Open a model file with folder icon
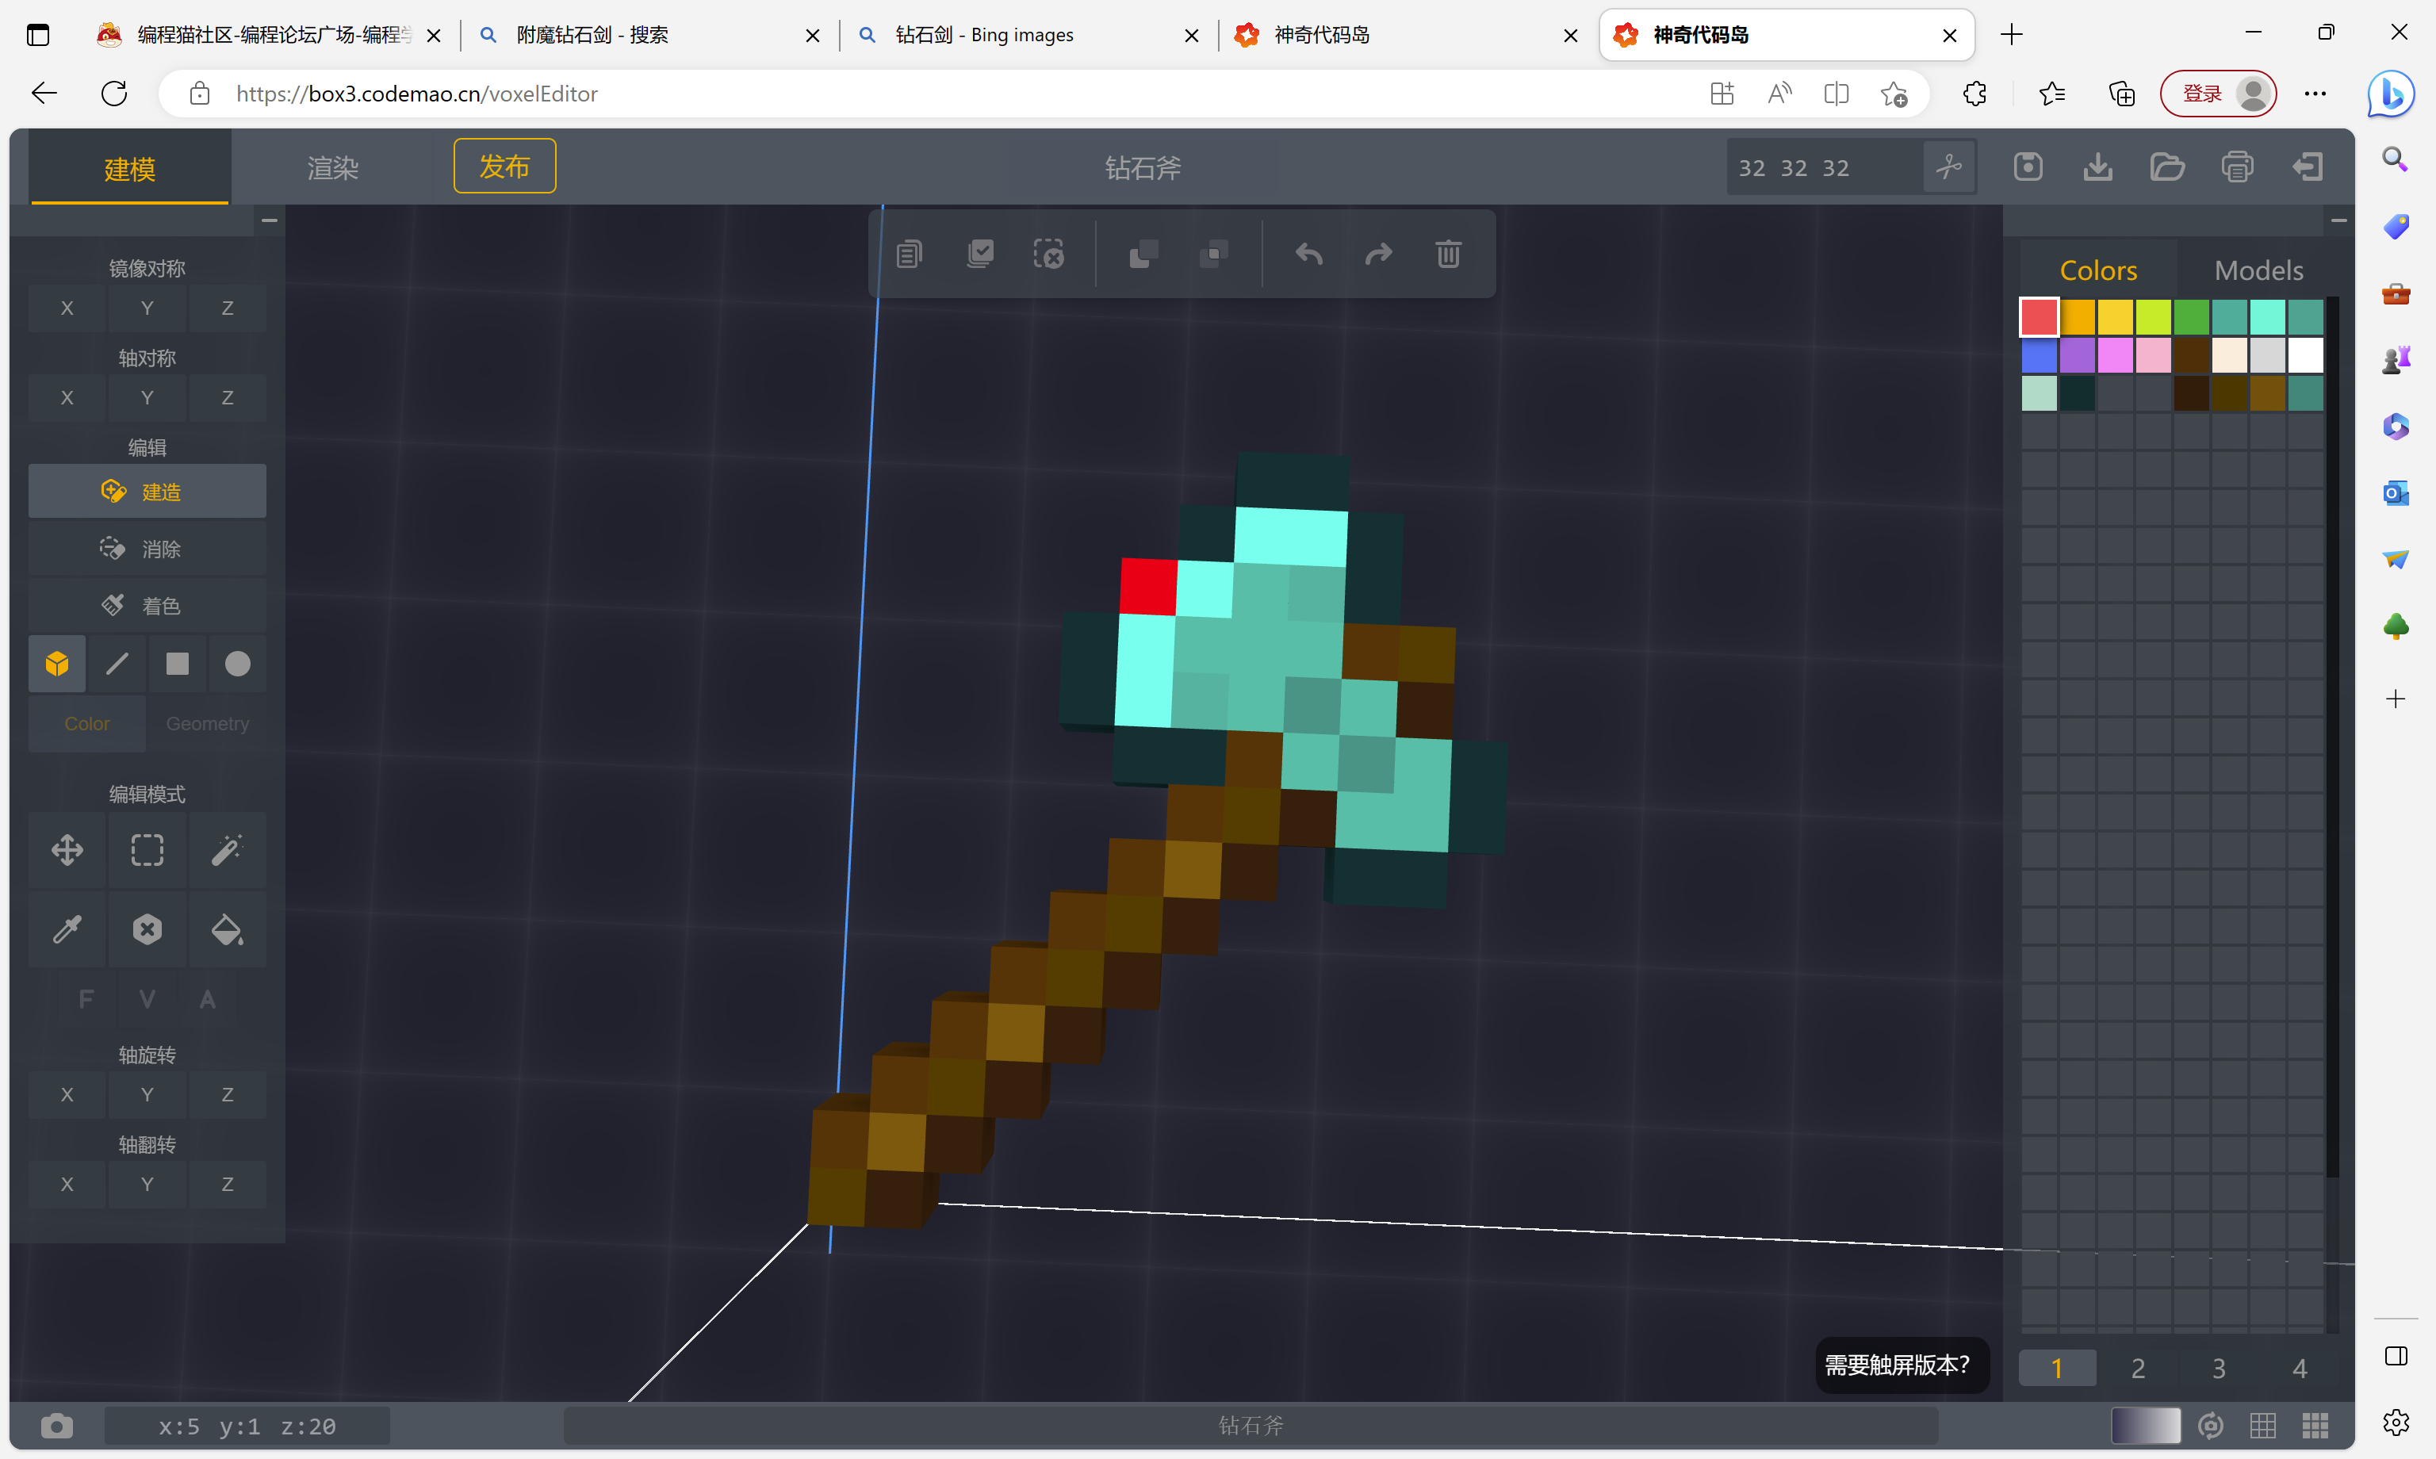 coord(2168,167)
